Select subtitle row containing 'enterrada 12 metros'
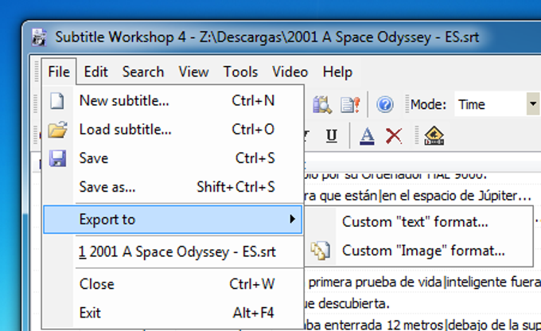The image size is (541, 331). (423, 325)
